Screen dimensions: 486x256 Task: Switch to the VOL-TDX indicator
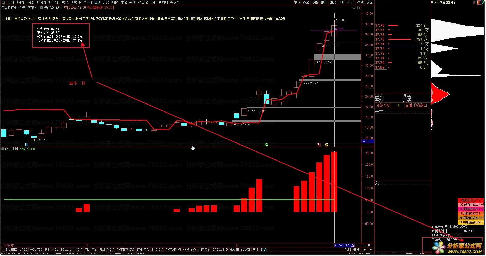click(x=37, y=250)
